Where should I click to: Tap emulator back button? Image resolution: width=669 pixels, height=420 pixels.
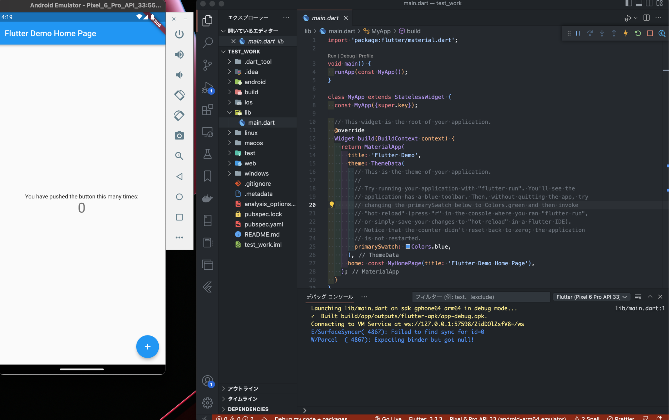click(x=179, y=177)
